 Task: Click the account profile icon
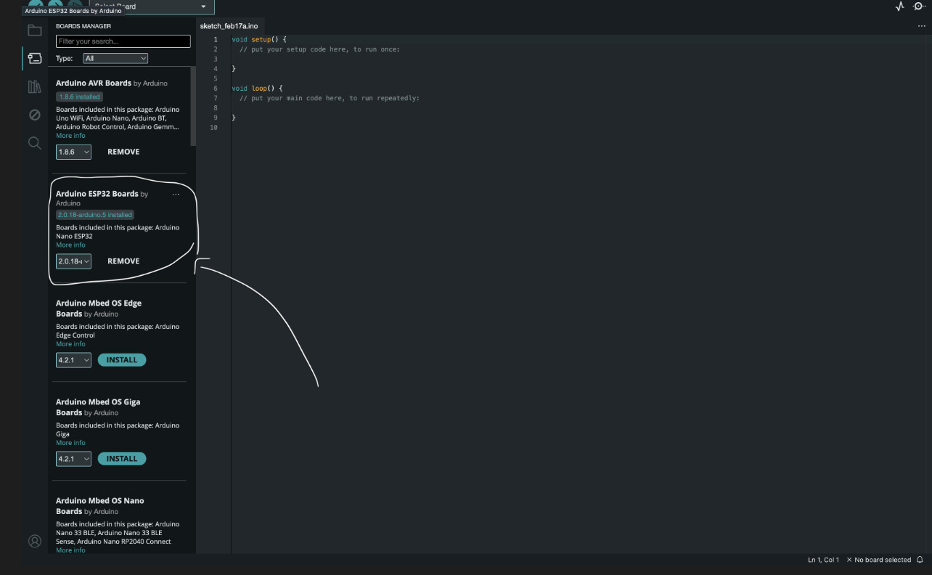tap(34, 541)
